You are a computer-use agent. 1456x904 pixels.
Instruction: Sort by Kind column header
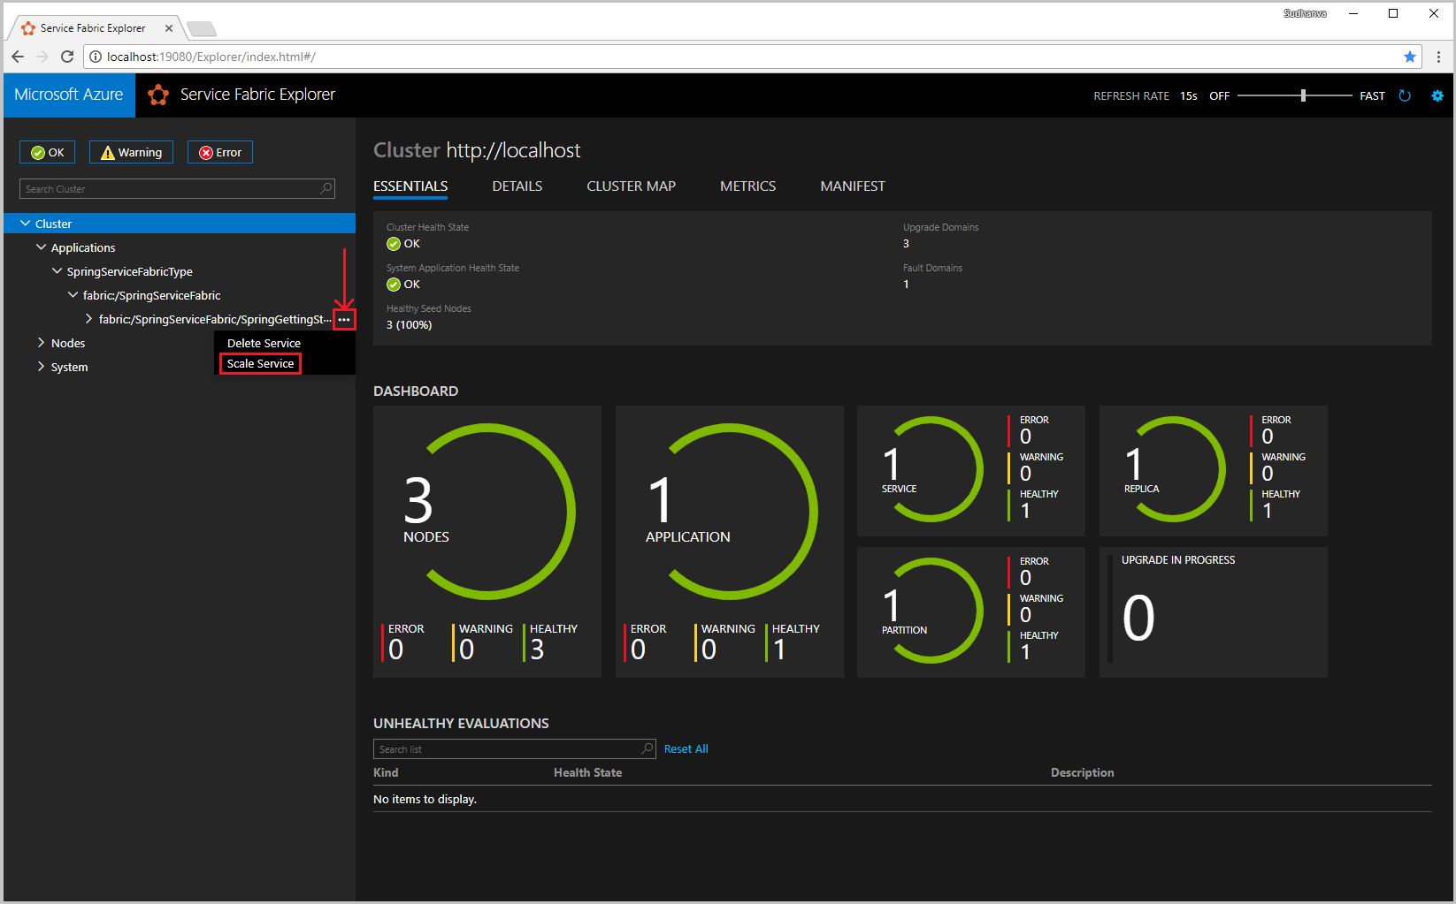[x=386, y=772]
